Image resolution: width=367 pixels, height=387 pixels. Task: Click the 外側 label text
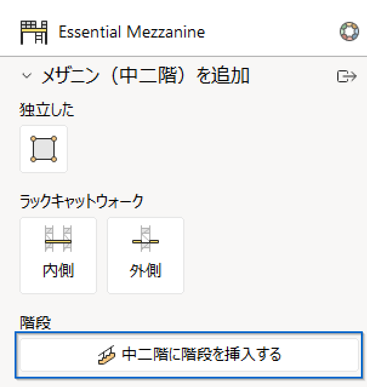146,271
